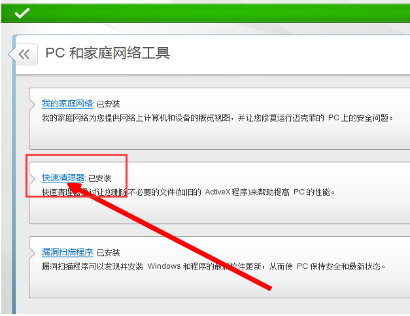Click left notch arrow of 我的家庭网络 panel

pos(32,103)
